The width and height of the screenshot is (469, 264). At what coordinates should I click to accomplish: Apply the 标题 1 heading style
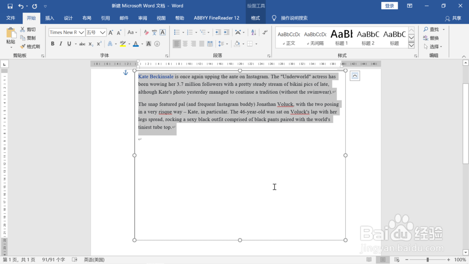341,37
